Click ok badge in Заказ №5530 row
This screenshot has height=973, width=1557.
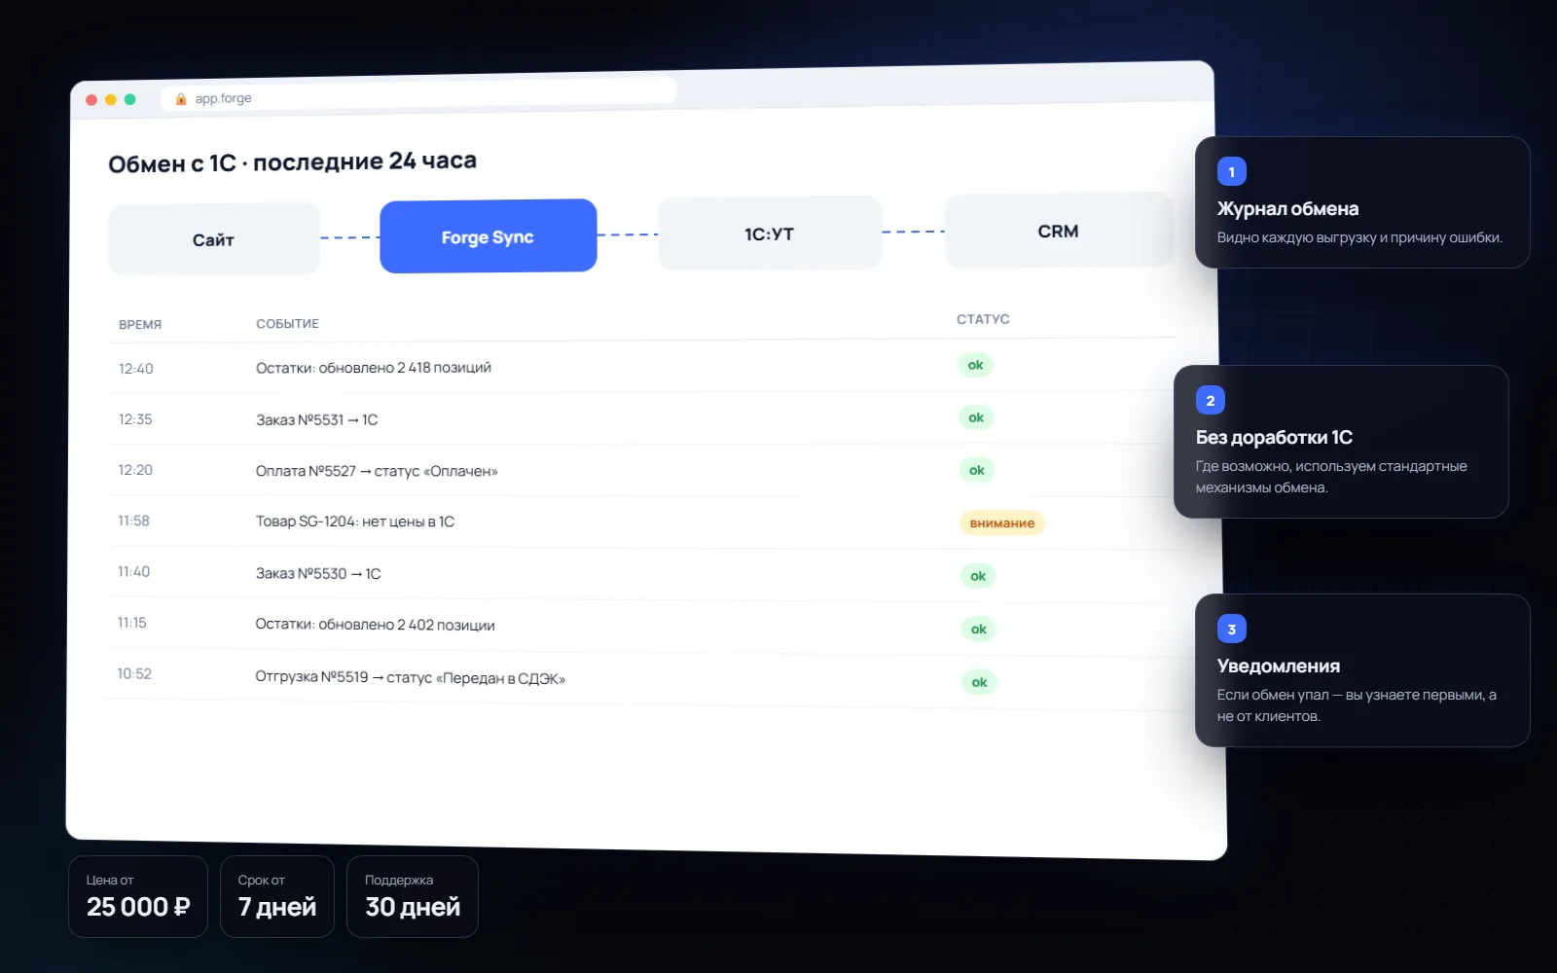(978, 576)
